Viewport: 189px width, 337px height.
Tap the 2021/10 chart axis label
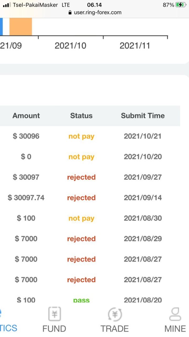click(x=70, y=45)
